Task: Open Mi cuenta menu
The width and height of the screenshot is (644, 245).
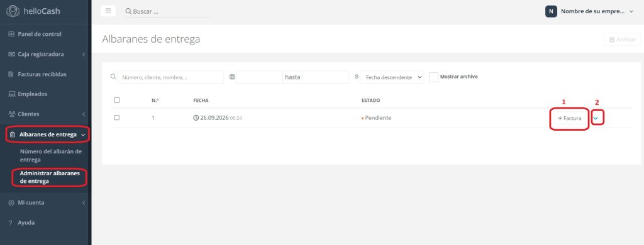Action: pos(31,203)
